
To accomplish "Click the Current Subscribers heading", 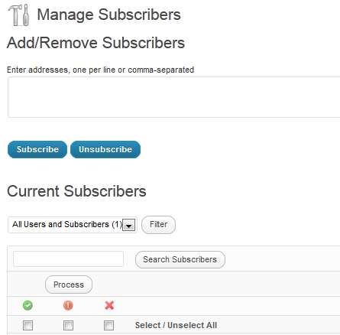I will pyautogui.click(x=76, y=191).
